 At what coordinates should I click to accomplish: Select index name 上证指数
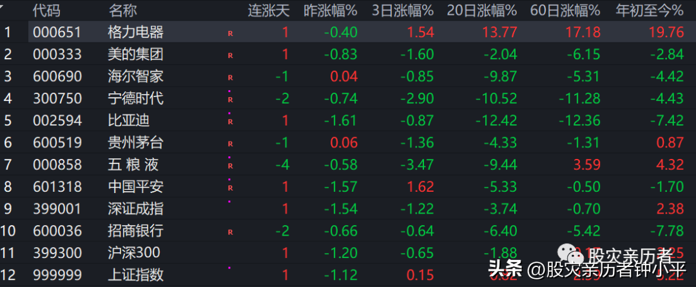136,275
